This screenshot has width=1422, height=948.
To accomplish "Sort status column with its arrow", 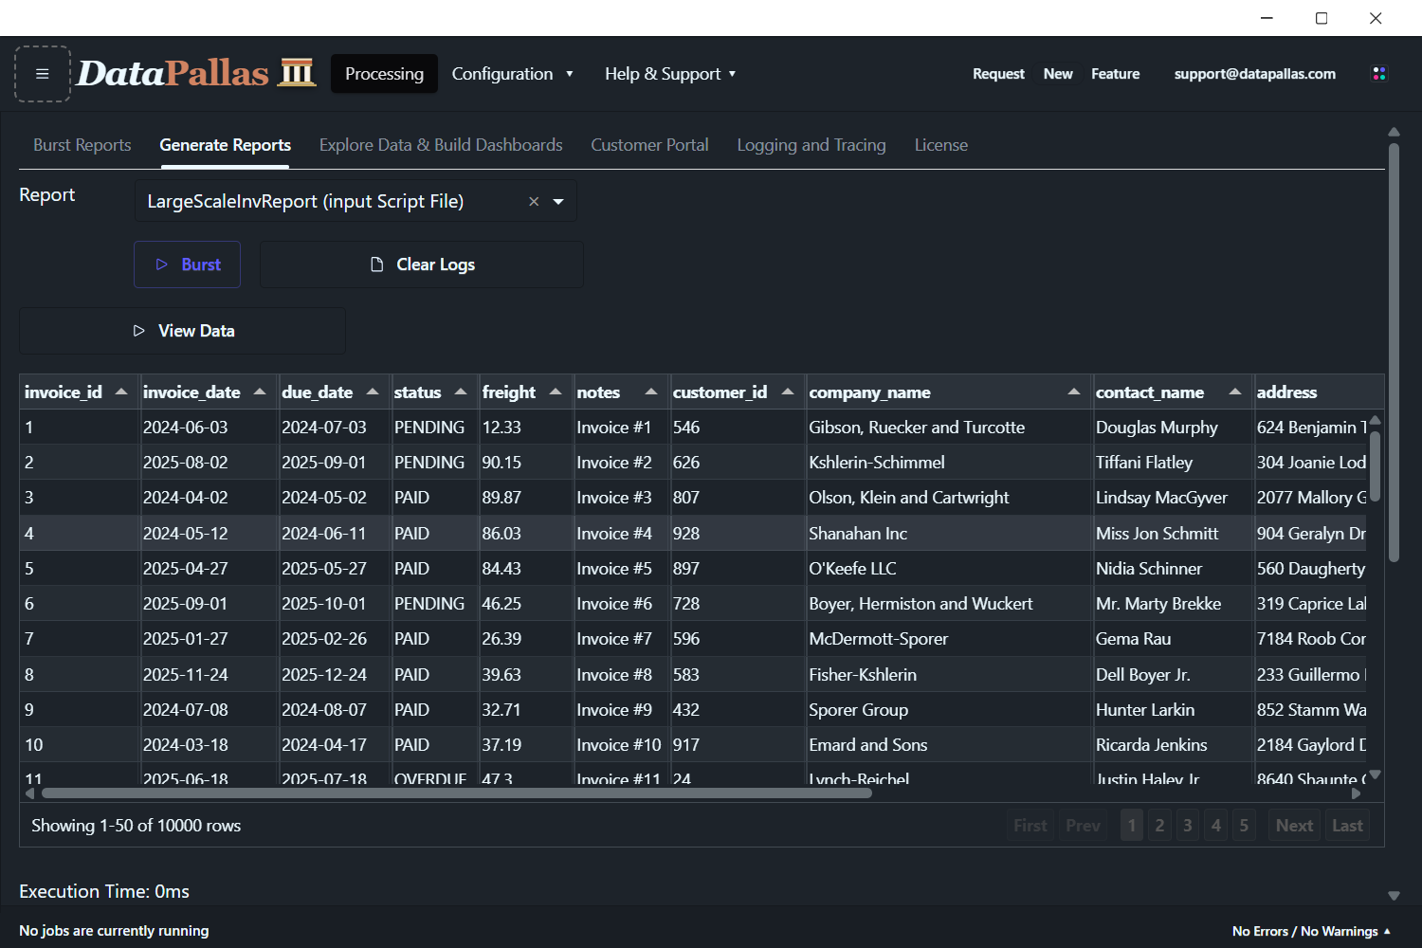I will coord(461,392).
